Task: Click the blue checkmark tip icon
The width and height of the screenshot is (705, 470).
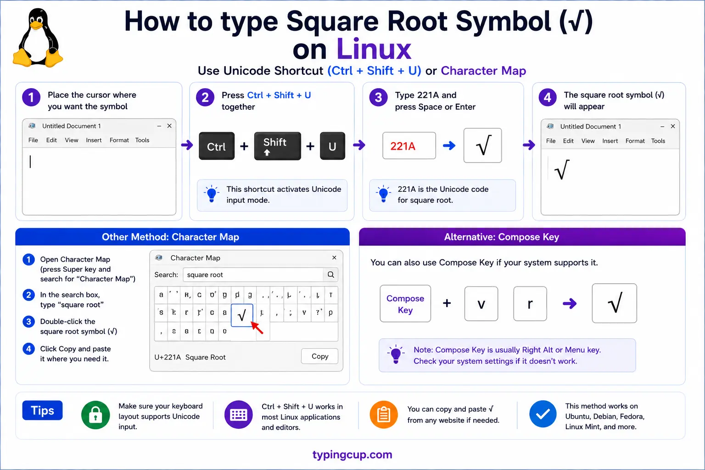Action: coord(543,414)
